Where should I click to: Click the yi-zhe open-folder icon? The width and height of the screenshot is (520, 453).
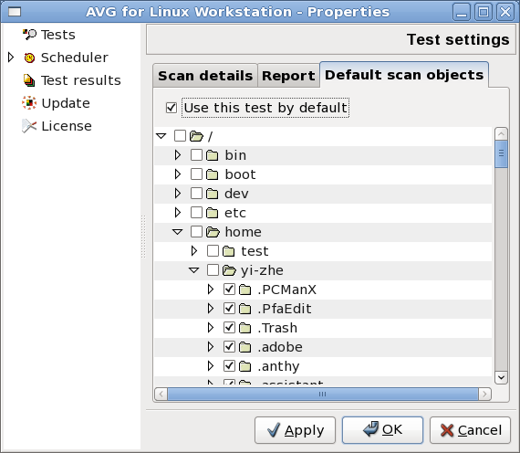click(x=229, y=270)
